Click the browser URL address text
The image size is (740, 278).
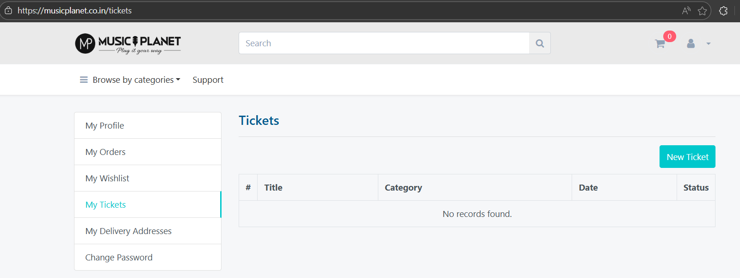coord(74,11)
